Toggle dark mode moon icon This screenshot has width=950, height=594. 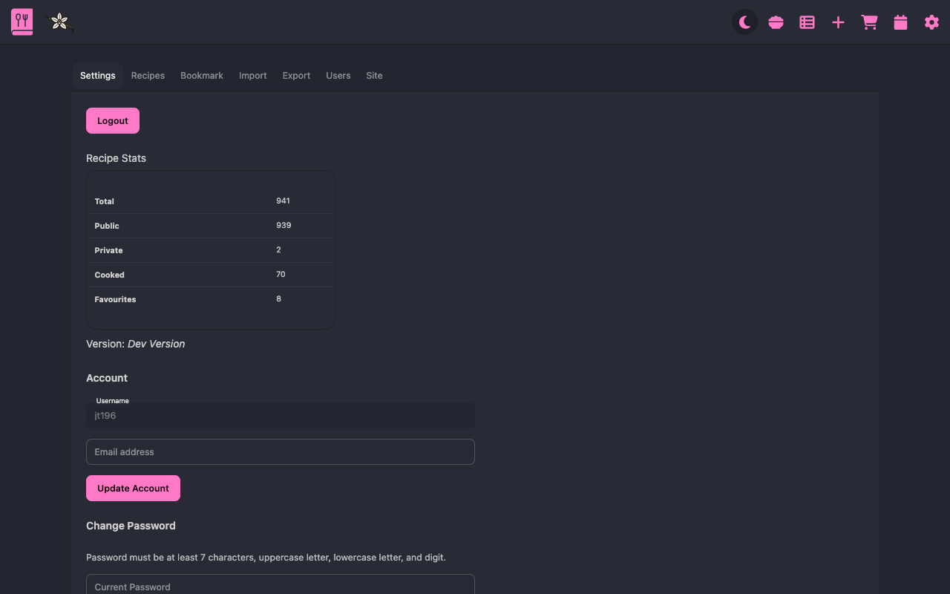tap(745, 22)
